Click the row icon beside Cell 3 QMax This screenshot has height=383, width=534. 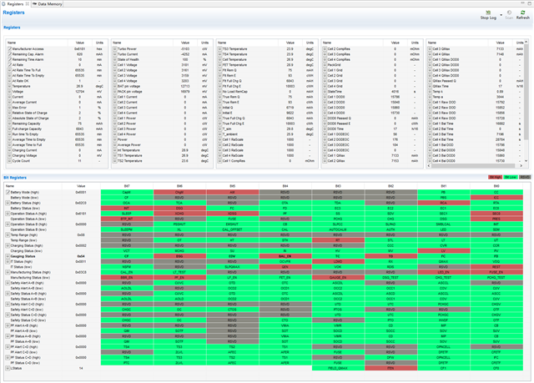coord(431,49)
